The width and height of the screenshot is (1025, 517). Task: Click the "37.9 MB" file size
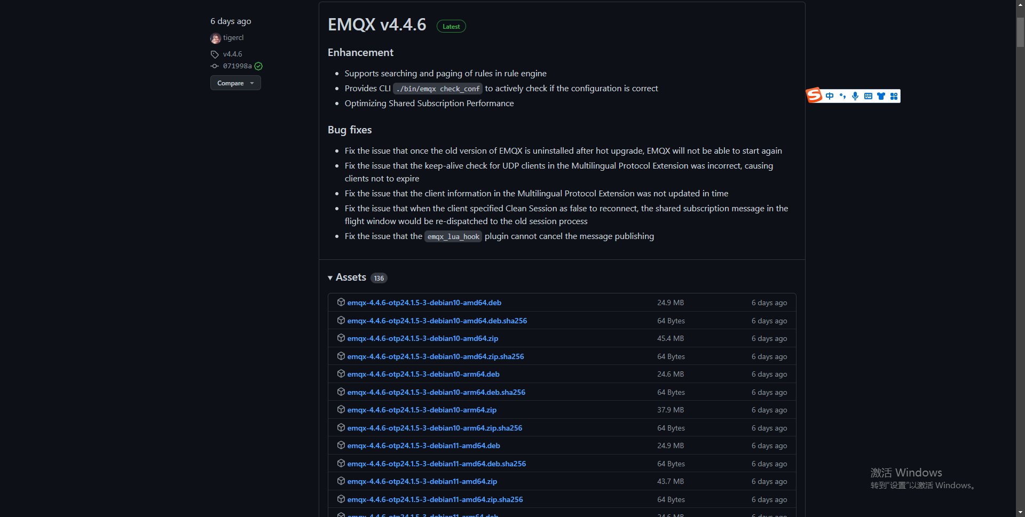[x=671, y=410]
